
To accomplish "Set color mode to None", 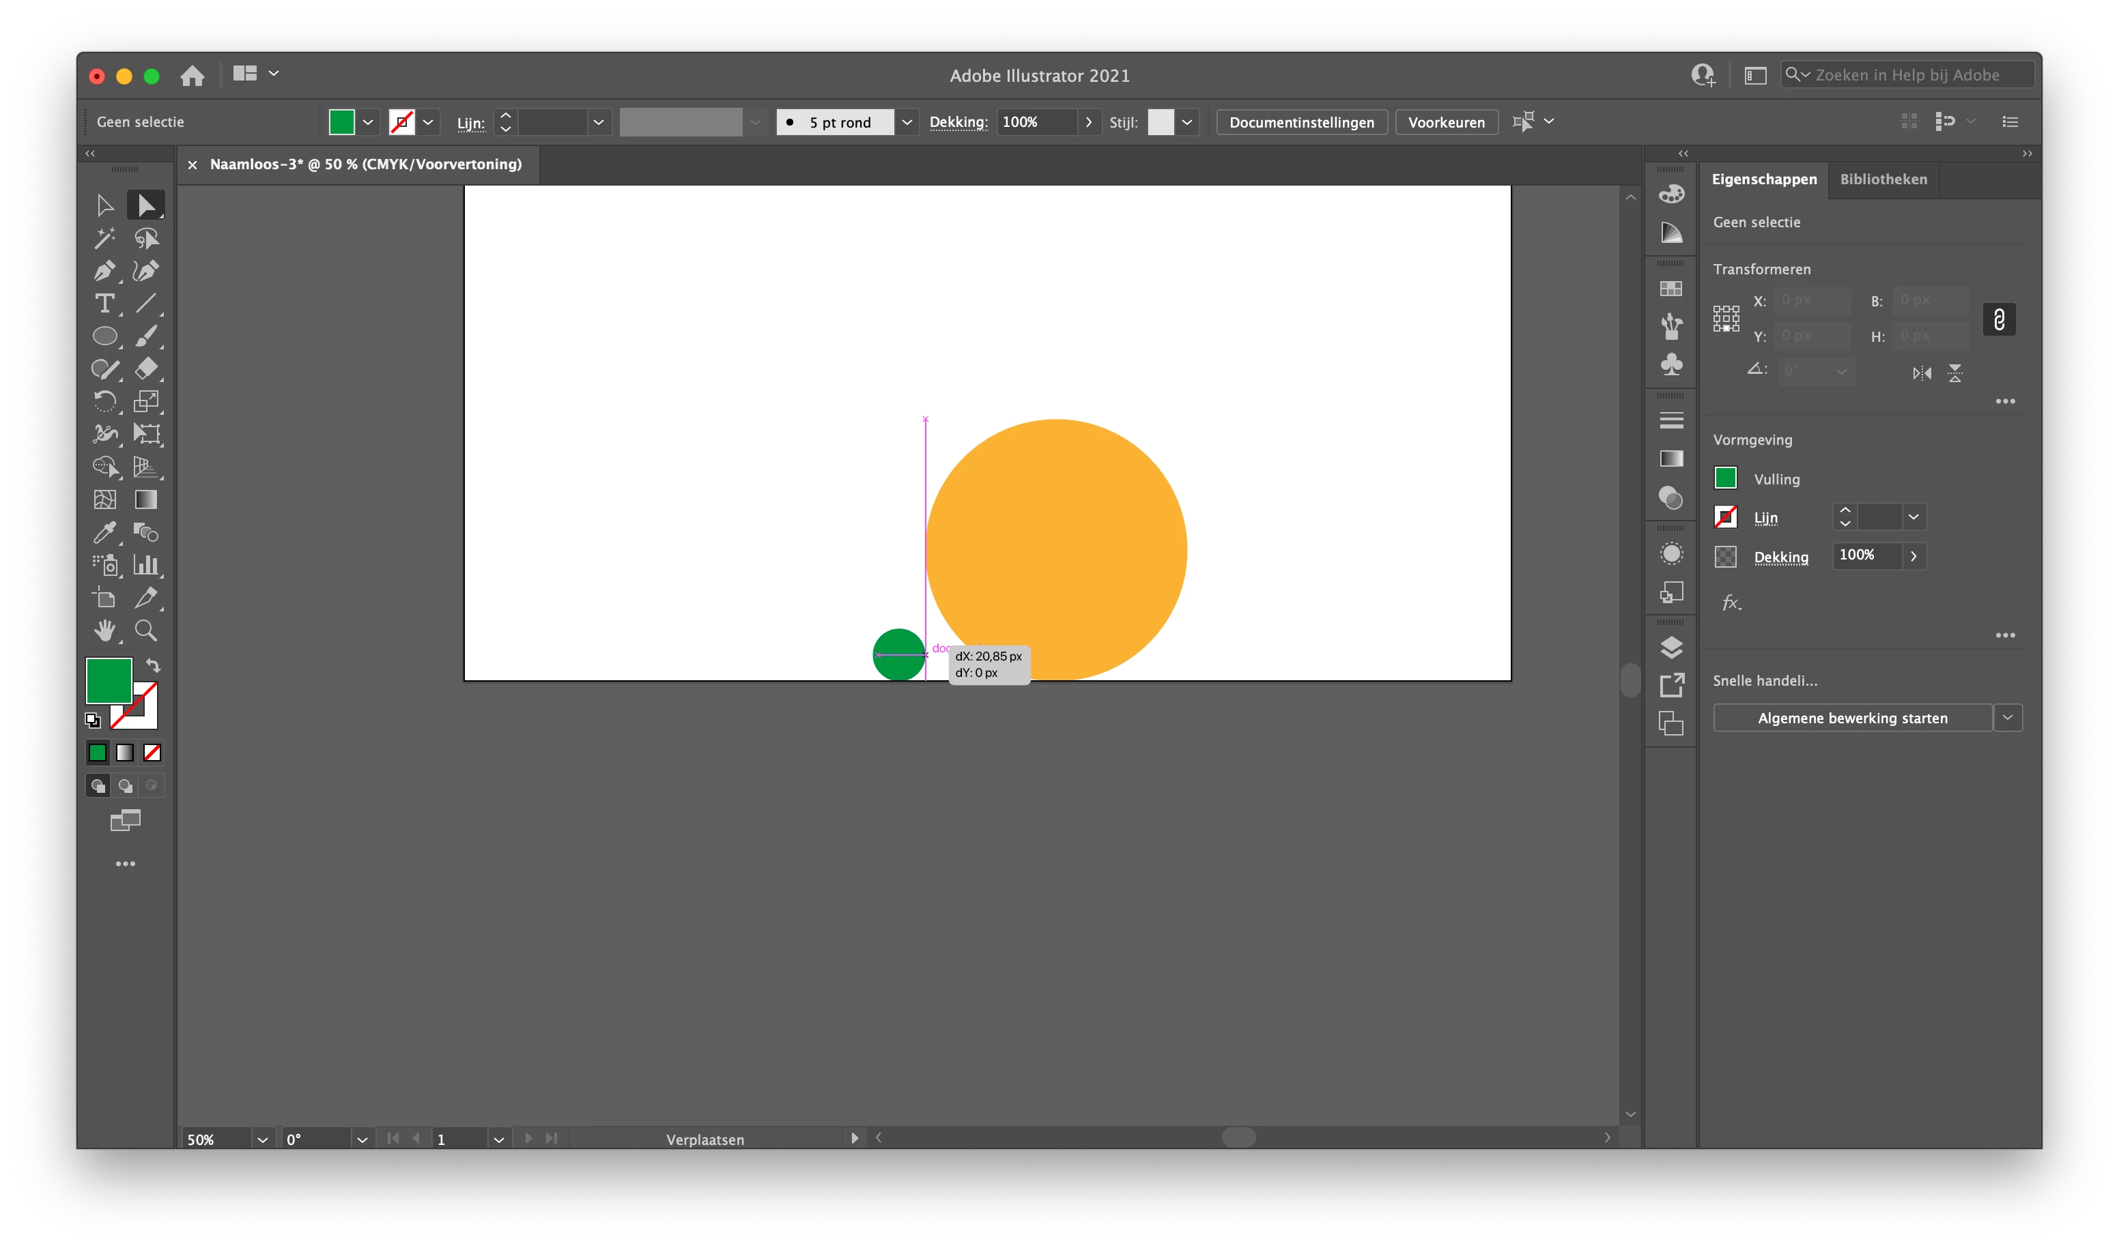I will [152, 752].
